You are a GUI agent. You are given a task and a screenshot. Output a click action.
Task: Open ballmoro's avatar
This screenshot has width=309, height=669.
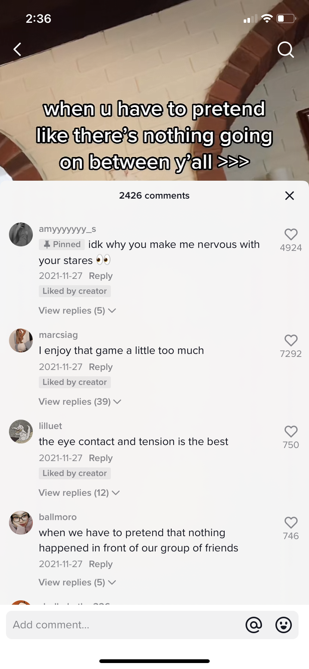click(x=21, y=523)
